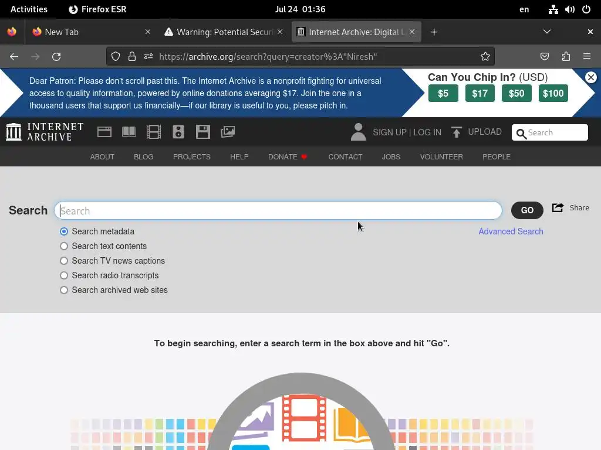Open system volume icon
Viewport: 601px width, 450px height.
569,9
